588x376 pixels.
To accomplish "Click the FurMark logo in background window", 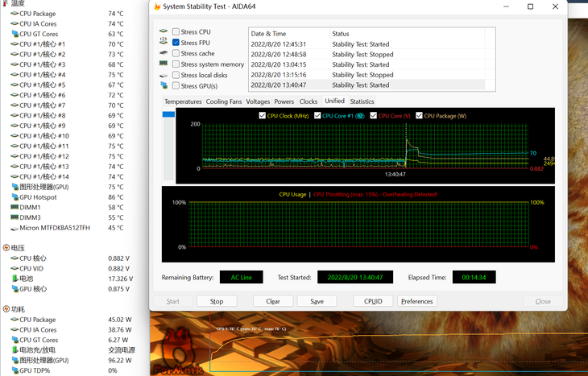I will [x=180, y=353].
